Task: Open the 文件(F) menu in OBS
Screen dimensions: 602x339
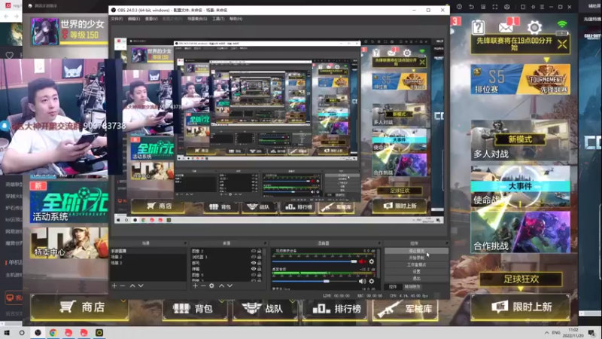Action: pos(117,18)
